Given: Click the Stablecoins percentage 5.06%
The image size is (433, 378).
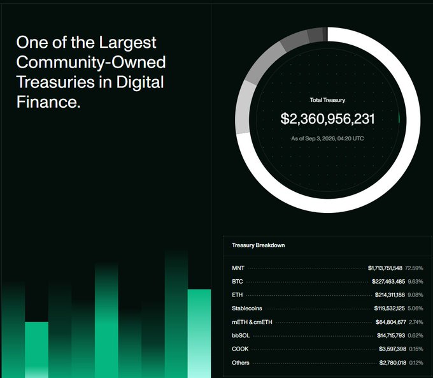Looking at the screenshot, I should [415, 309].
